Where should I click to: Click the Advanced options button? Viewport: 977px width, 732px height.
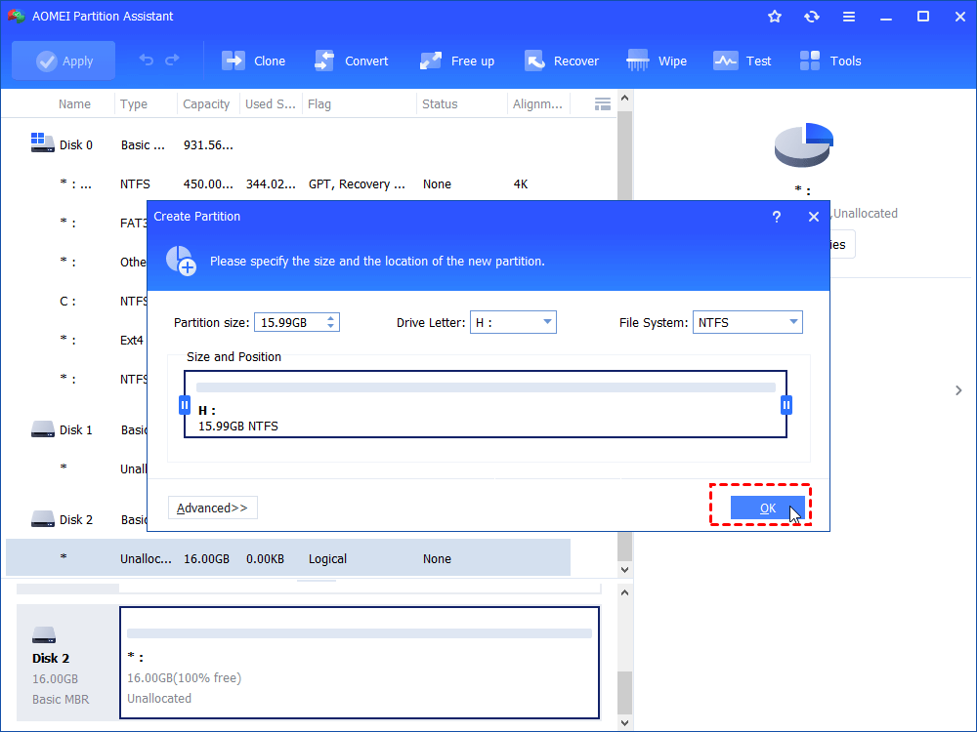212,508
